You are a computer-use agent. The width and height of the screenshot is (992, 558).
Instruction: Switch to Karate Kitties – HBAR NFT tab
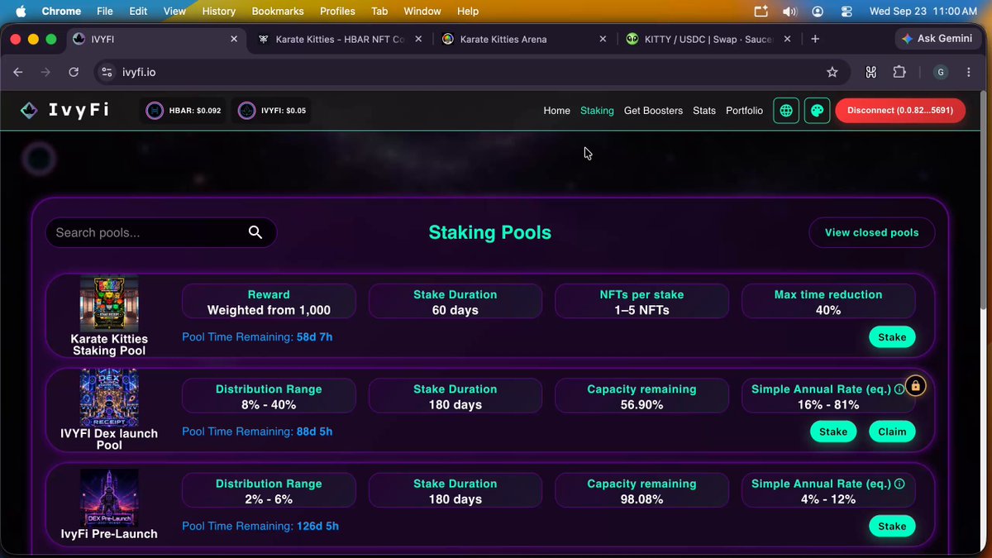pyautogui.click(x=341, y=39)
